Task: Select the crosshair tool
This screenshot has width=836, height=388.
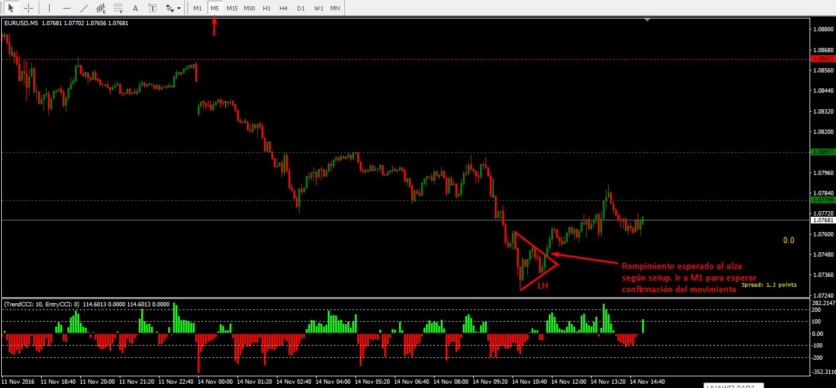Action: point(28,8)
